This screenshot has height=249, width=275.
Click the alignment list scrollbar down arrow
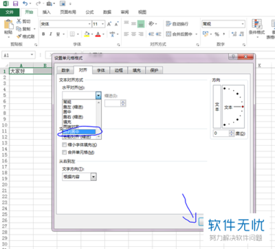(x=99, y=137)
